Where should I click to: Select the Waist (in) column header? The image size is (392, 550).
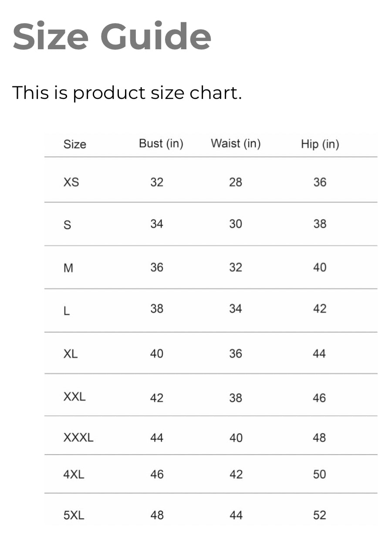pyautogui.click(x=236, y=144)
